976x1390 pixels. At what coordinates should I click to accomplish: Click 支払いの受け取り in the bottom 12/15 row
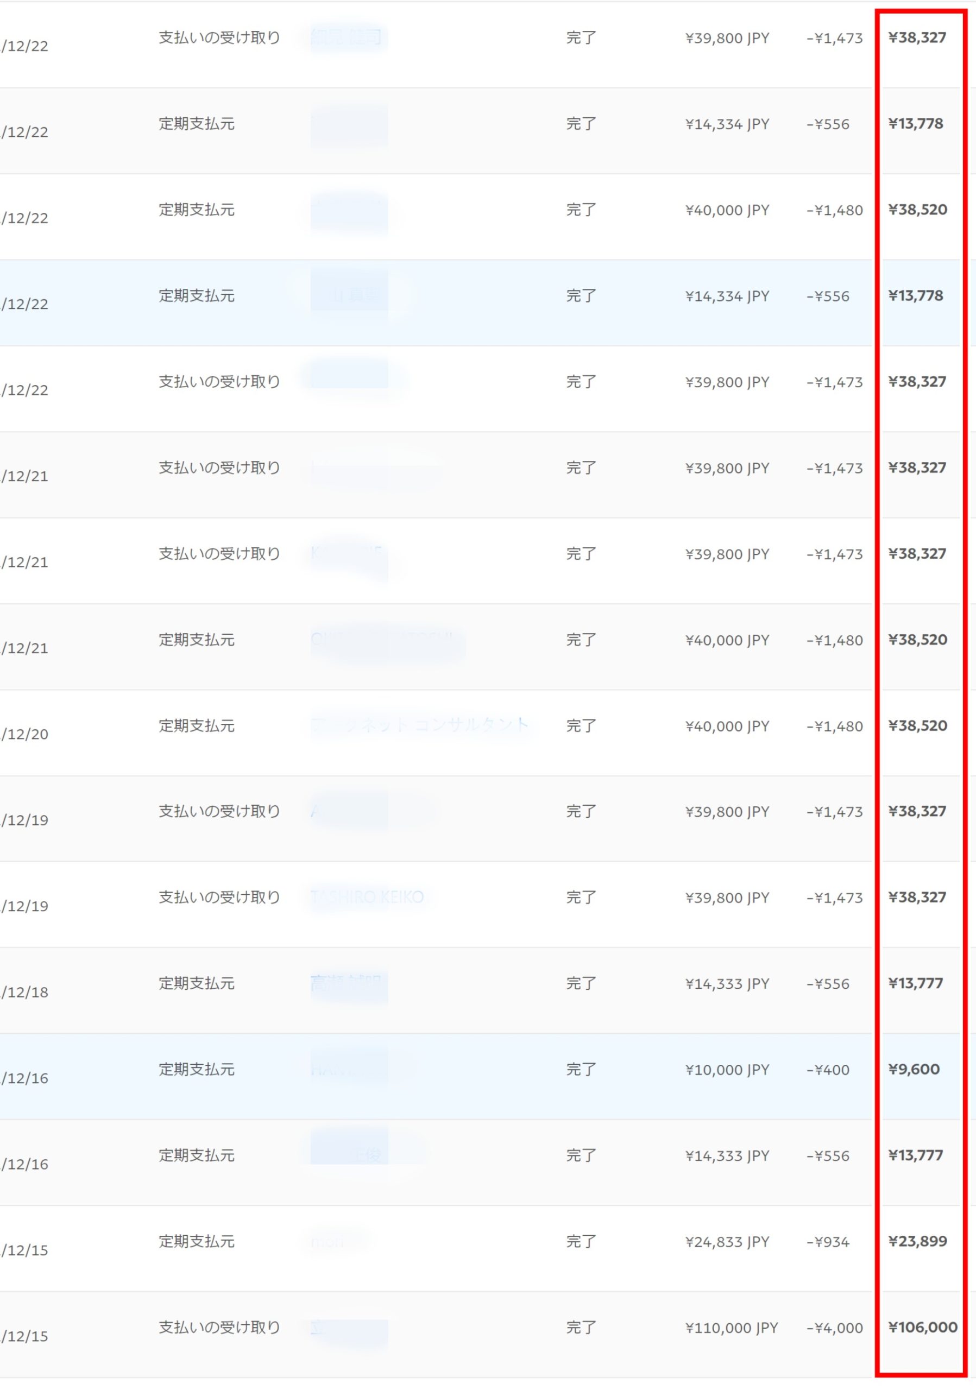click(x=219, y=1327)
